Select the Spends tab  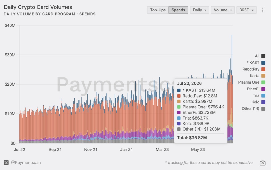178,10
